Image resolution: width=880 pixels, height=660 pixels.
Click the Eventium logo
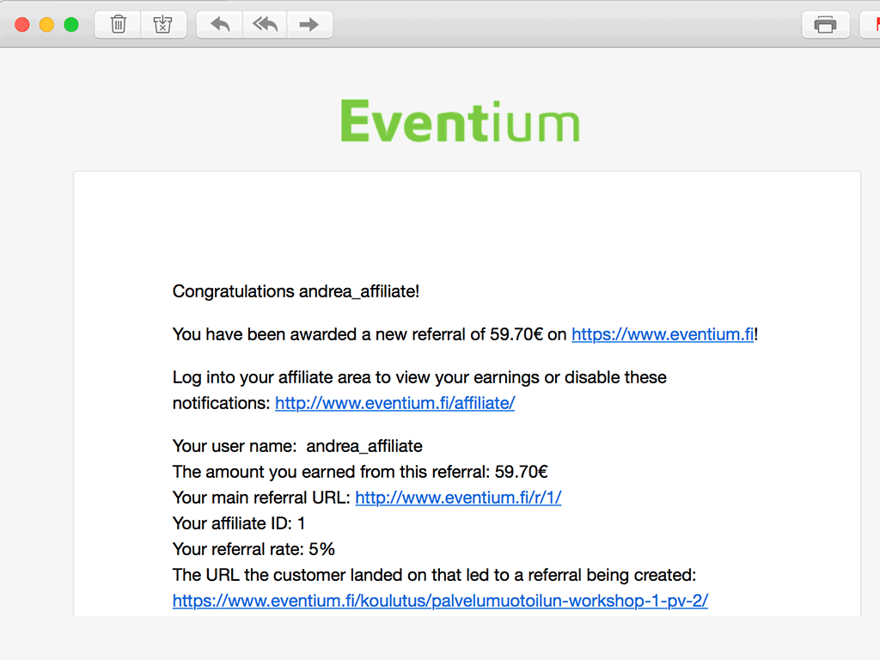[x=461, y=120]
